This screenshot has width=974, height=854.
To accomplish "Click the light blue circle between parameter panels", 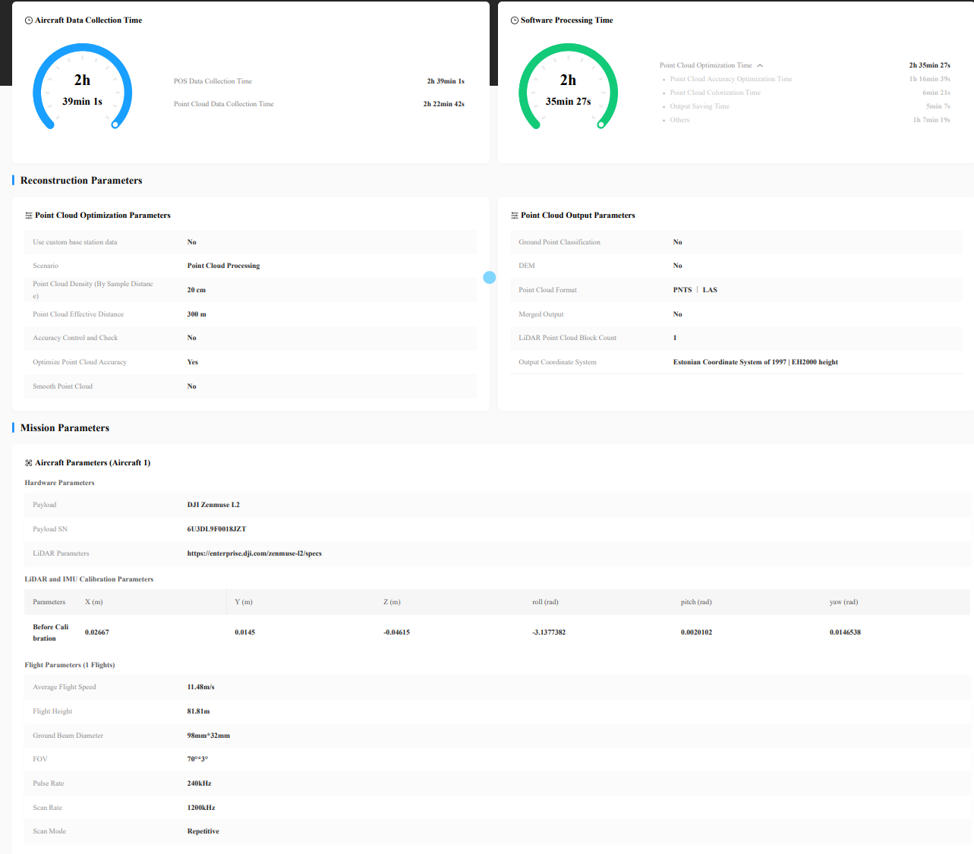I will coord(490,278).
